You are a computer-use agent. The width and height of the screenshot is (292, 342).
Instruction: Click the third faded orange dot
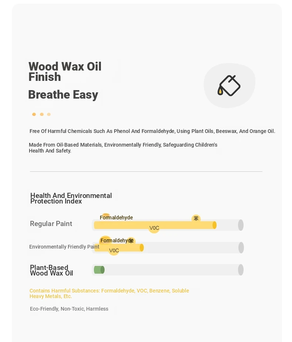coord(49,114)
